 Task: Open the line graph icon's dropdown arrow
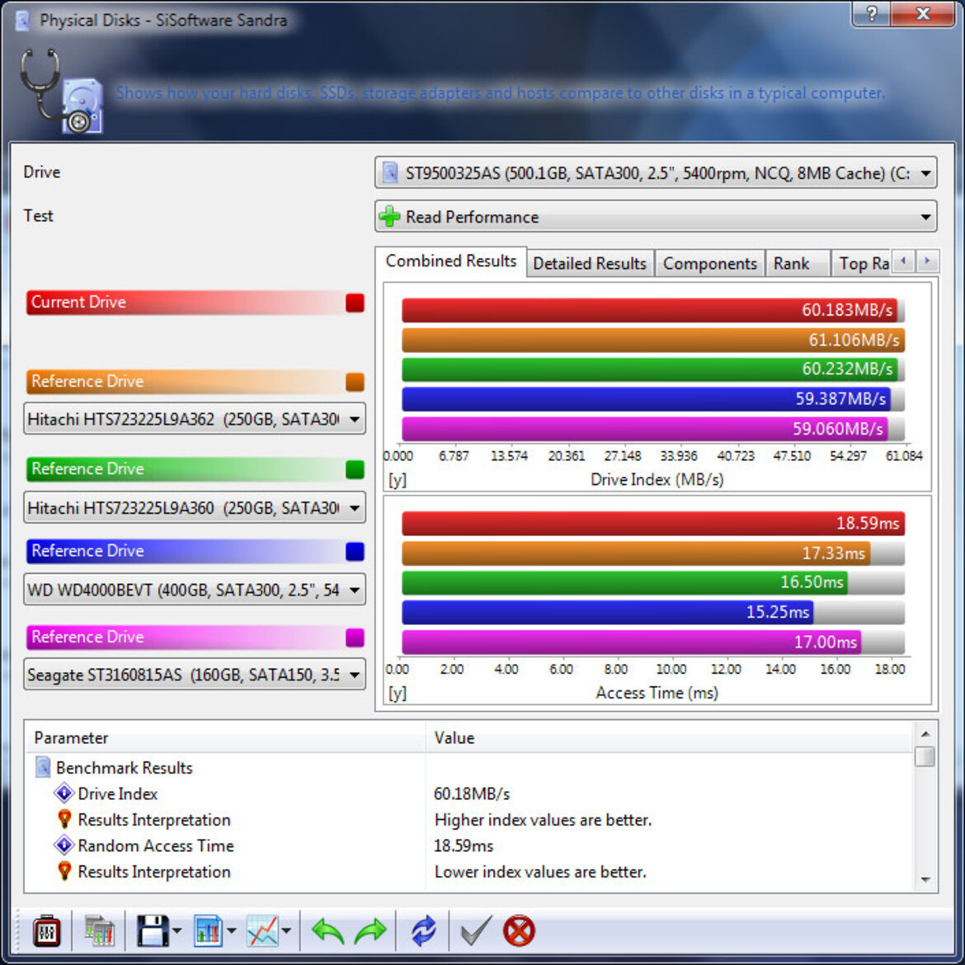point(286,930)
